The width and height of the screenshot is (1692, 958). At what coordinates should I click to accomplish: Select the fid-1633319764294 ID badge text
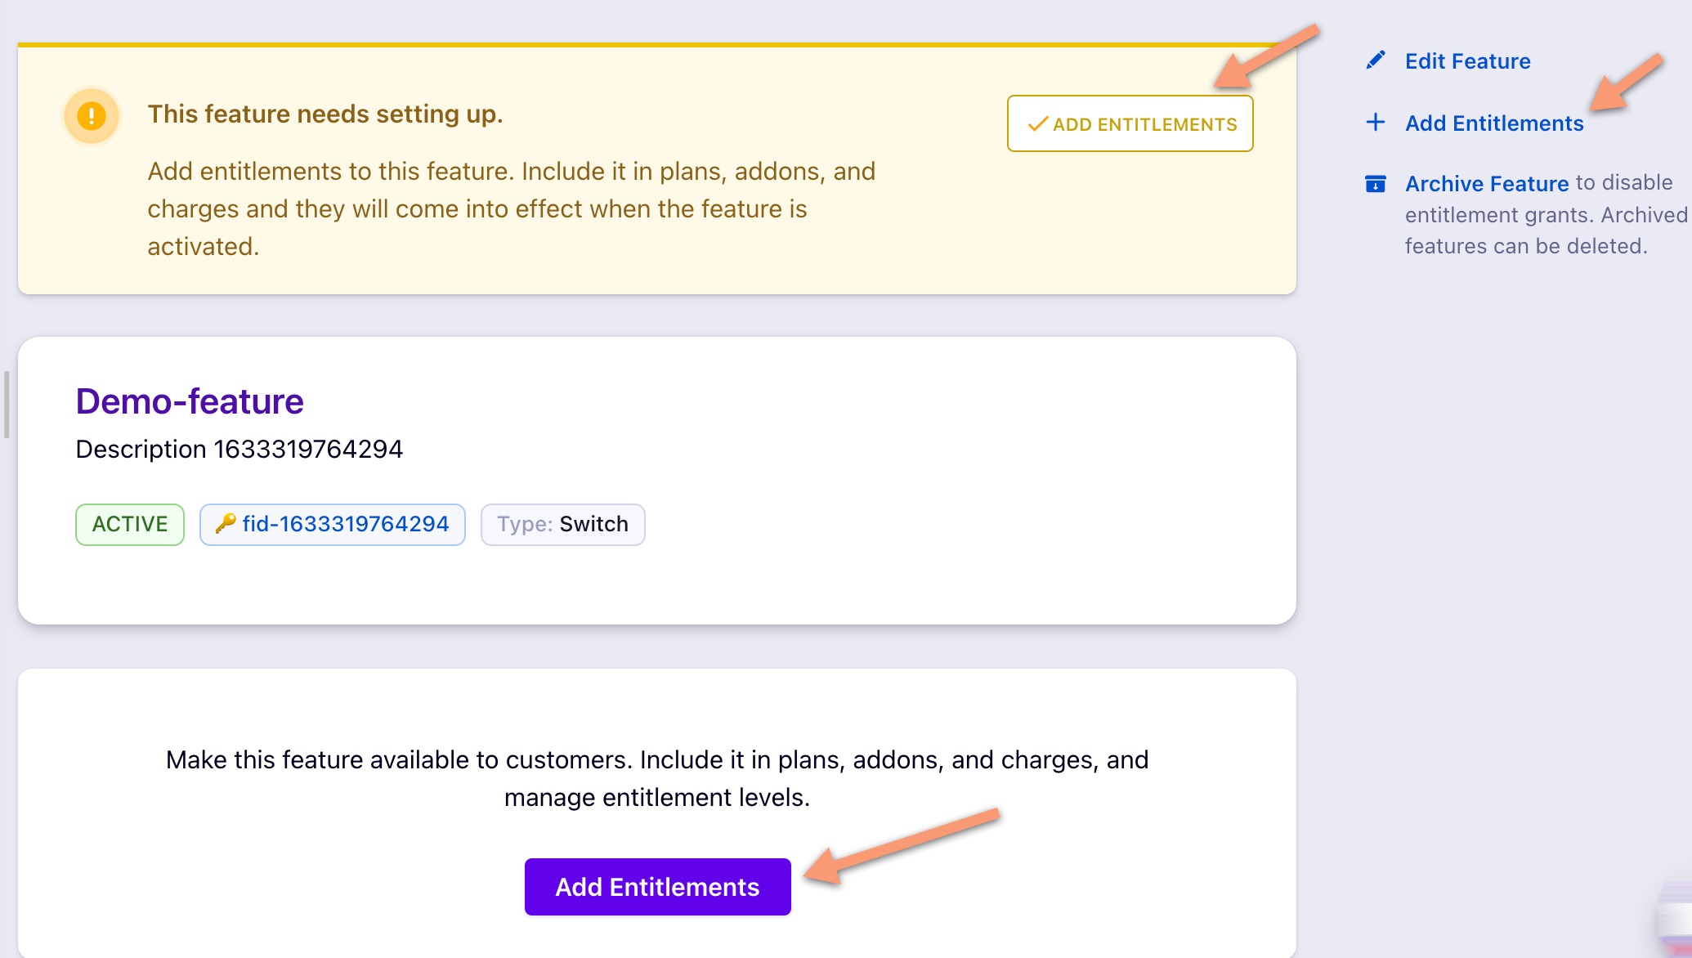pyautogui.click(x=346, y=524)
